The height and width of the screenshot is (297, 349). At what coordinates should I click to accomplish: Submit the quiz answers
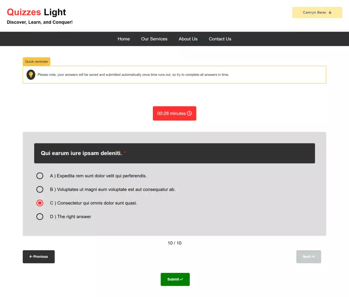(x=175, y=279)
